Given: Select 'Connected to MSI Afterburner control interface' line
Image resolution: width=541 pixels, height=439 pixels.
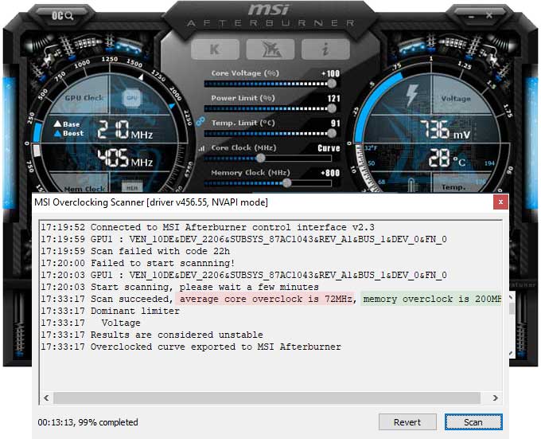Looking at the screenshot, I should (x=208, y=227).
